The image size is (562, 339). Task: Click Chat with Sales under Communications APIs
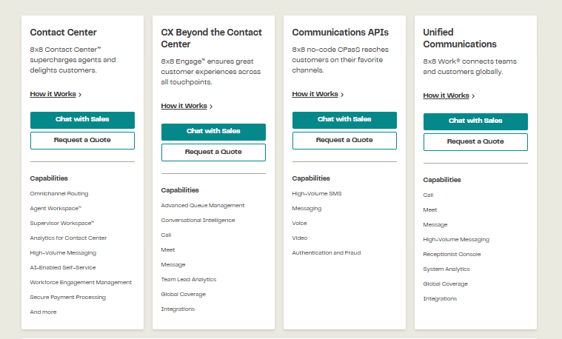click(344, 120)
